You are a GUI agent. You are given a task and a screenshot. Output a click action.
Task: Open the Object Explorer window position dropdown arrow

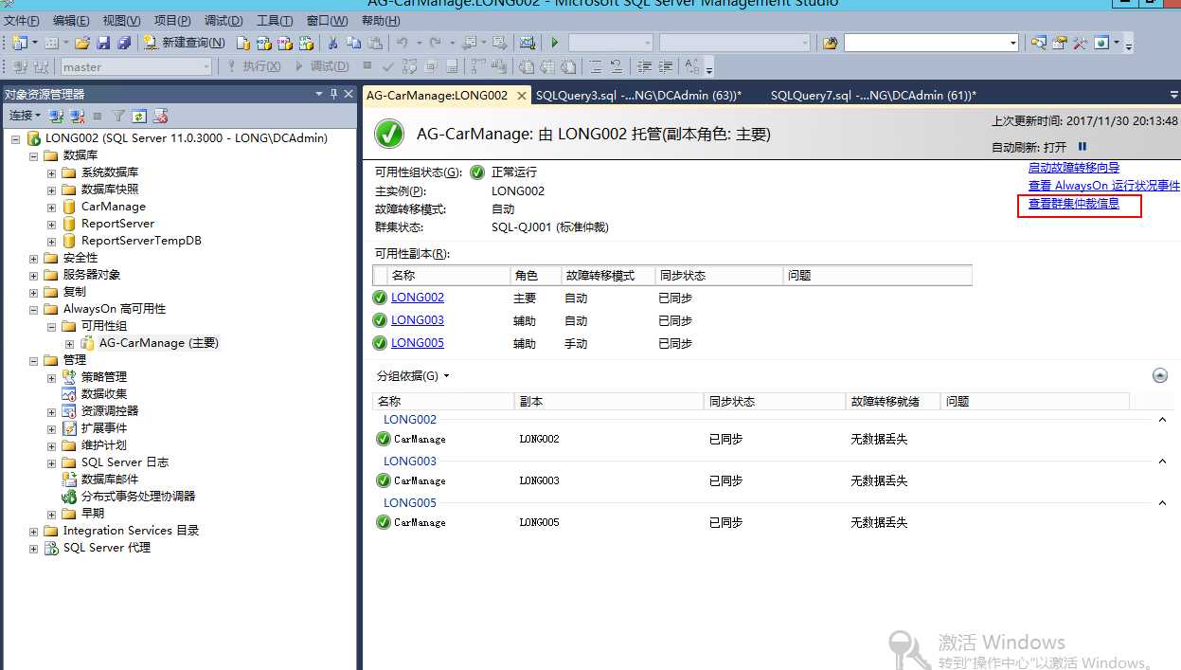point(319,94)
